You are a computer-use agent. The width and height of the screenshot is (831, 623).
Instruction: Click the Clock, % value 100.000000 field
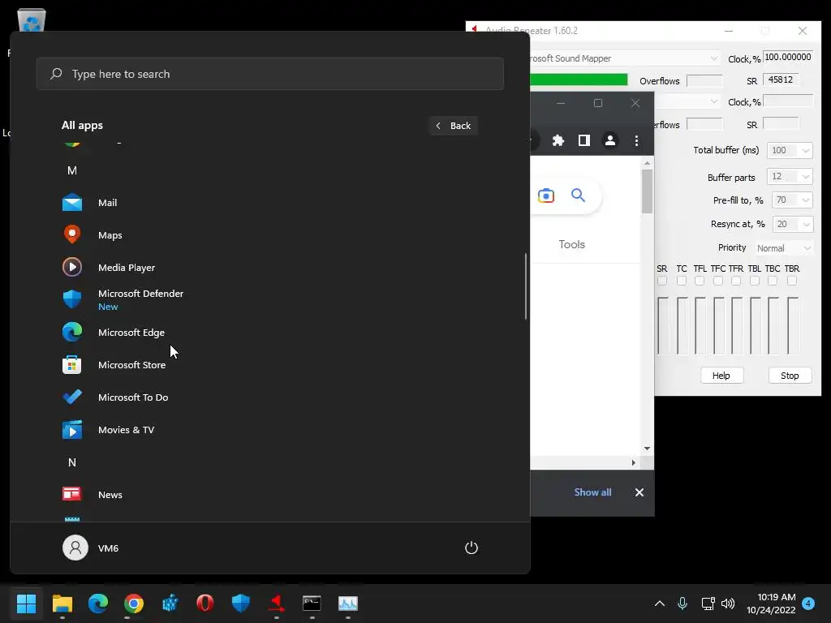788,58
